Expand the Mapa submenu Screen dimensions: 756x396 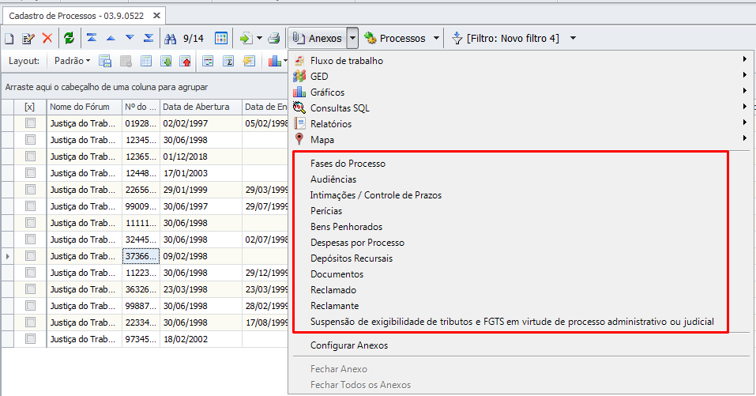745,138
